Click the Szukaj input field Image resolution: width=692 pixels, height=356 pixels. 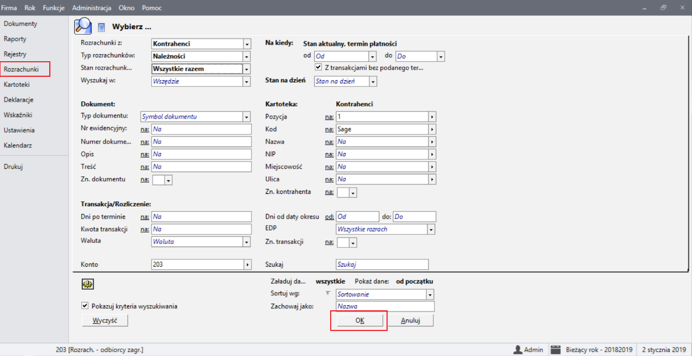(x=382, y=264)
